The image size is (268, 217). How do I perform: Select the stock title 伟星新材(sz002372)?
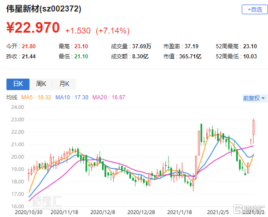(44, 9)
